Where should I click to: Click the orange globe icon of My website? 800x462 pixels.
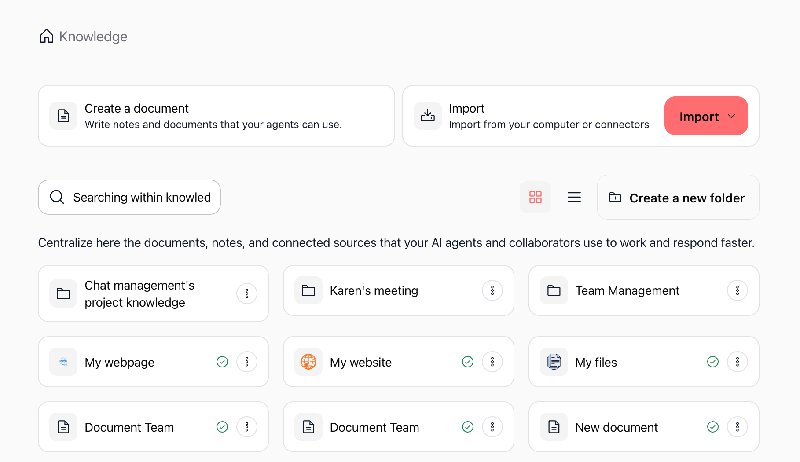click(308, 362)
